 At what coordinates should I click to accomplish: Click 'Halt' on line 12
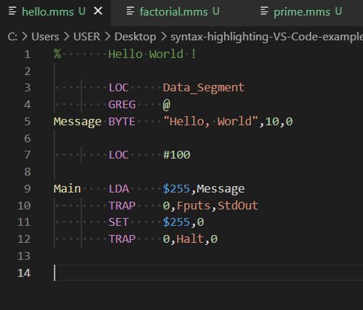pos(190,239)
